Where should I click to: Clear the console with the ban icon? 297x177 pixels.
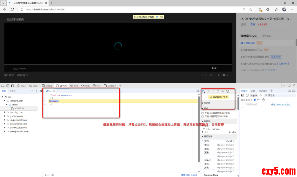[x=247, y=95]
